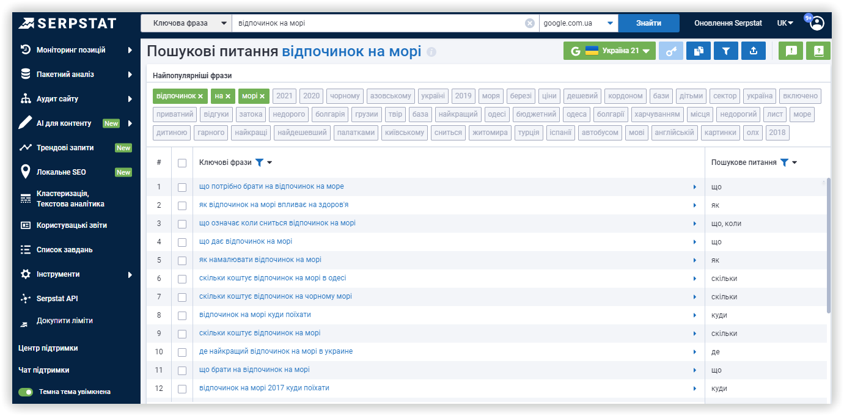The height and width of the screenshot is (416, 844).
Task: Click the Пакетний аналіз database icon
Action: [26, 74]
